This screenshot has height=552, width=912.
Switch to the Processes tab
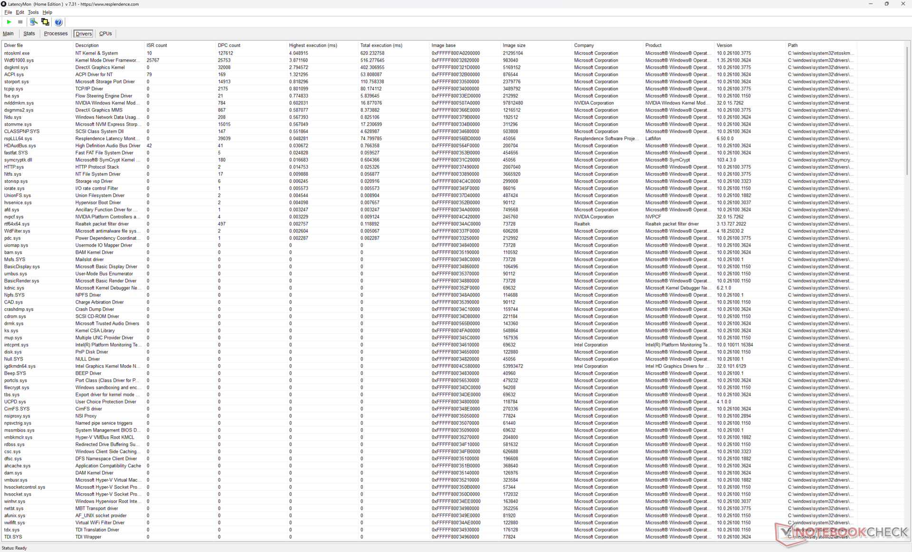(x=56, y=34)
